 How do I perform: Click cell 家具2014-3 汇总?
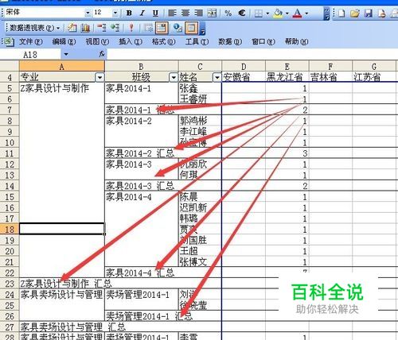pos(140,186)
